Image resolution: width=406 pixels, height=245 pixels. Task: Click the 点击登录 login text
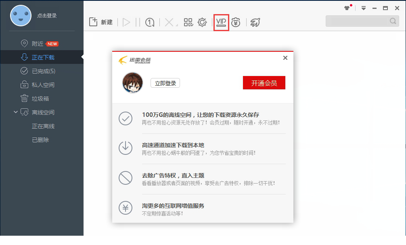[x=47, y=15]
